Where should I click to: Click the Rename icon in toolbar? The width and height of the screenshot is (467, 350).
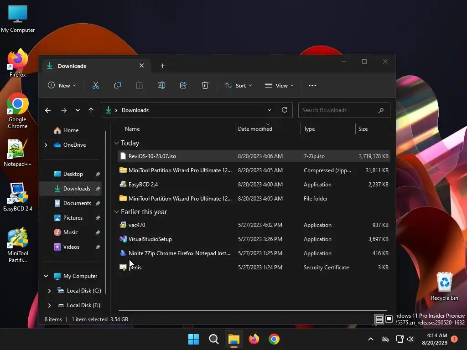pos(161,86)
